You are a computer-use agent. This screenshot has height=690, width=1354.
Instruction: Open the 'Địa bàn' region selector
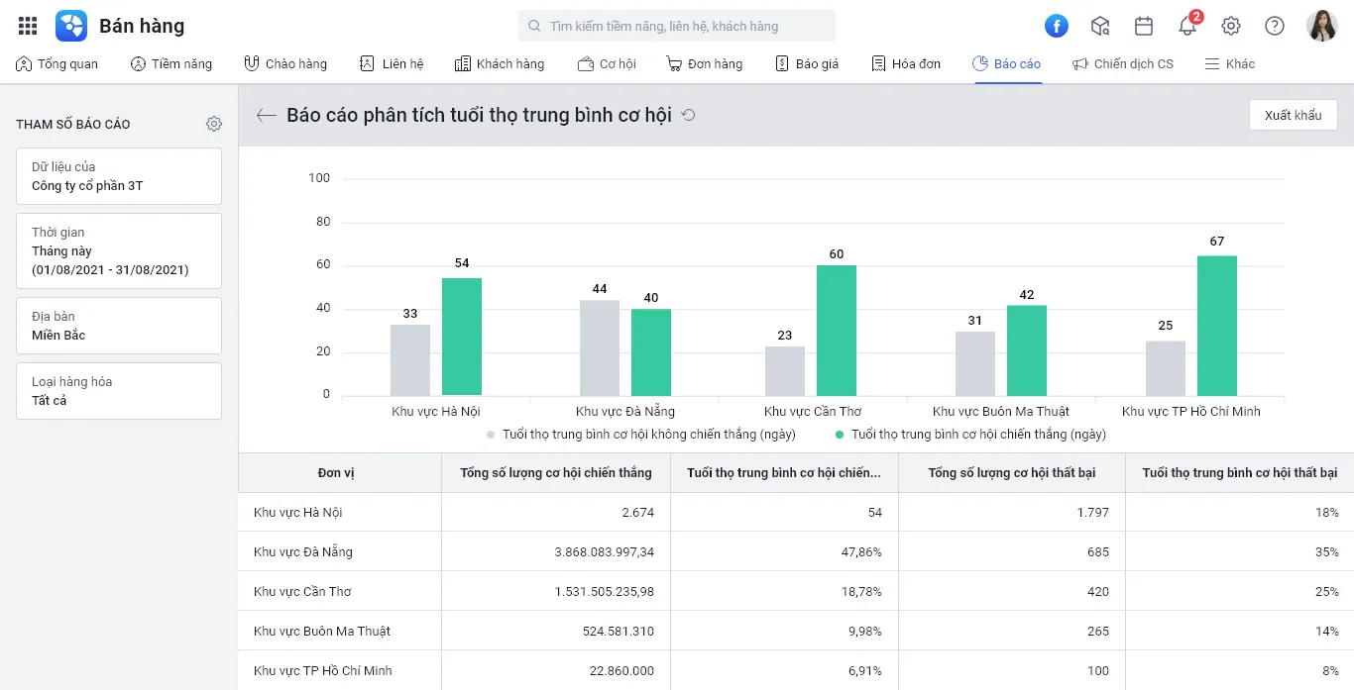[x=119, y=326]
